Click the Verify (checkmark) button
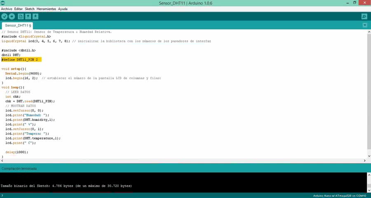The image size is (371, 198). [x=4, y=16]
